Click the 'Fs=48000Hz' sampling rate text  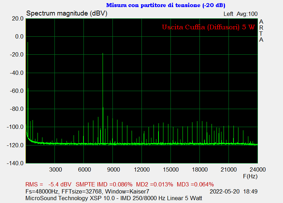[x=42, y=191]
